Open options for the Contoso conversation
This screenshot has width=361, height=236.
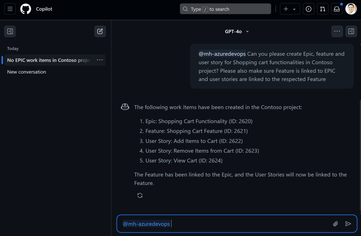(100, 60)
